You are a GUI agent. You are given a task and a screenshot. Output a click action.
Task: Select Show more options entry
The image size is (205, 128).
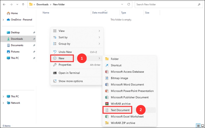point(70,81)
